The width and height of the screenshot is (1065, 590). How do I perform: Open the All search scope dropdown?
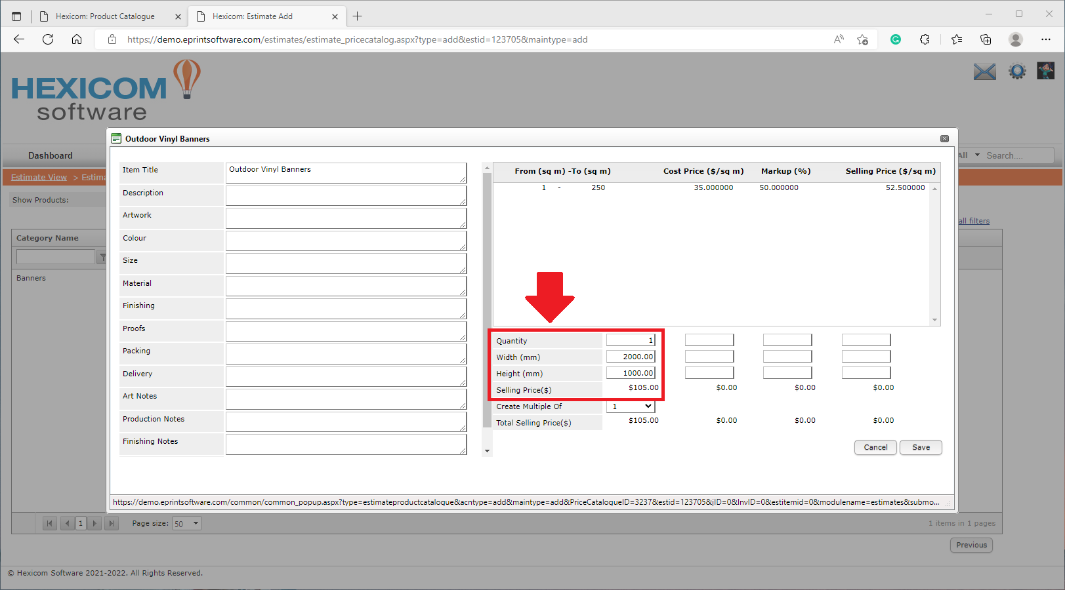pos(969,155)
